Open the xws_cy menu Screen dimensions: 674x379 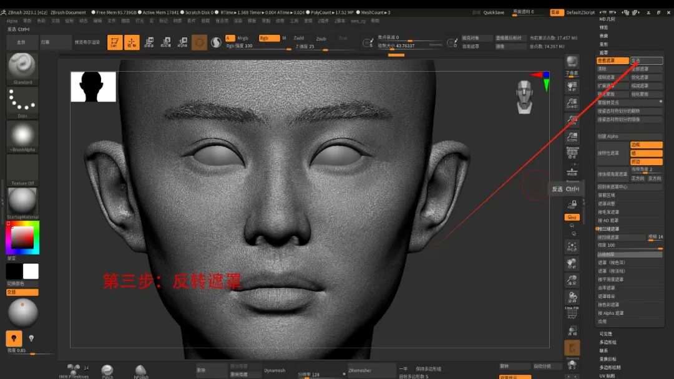click(358, 21)
